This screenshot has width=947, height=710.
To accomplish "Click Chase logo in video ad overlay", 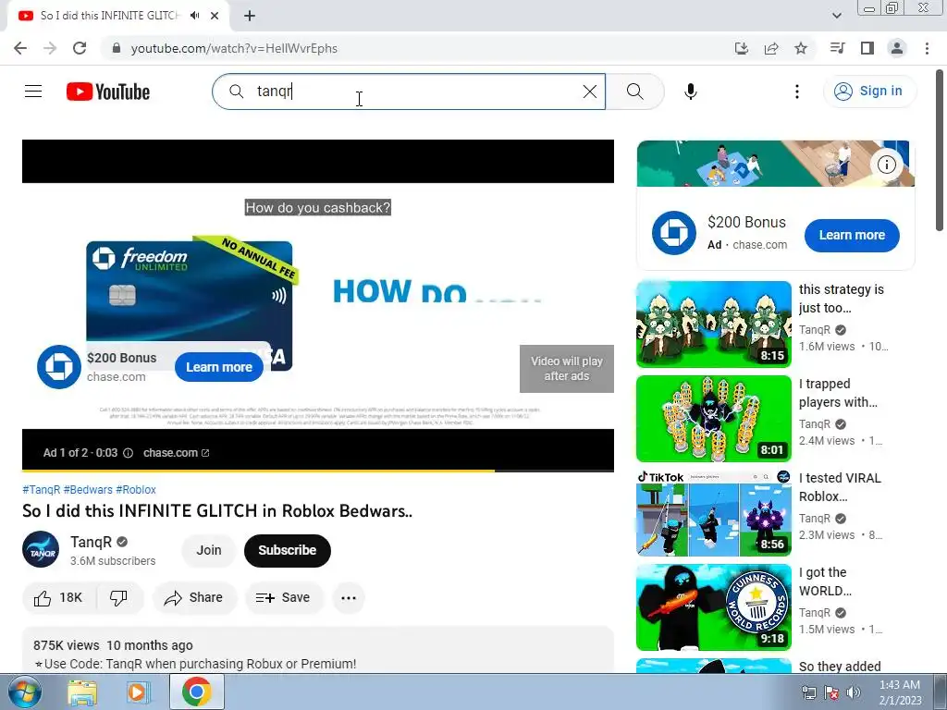I will coord(58,367).
